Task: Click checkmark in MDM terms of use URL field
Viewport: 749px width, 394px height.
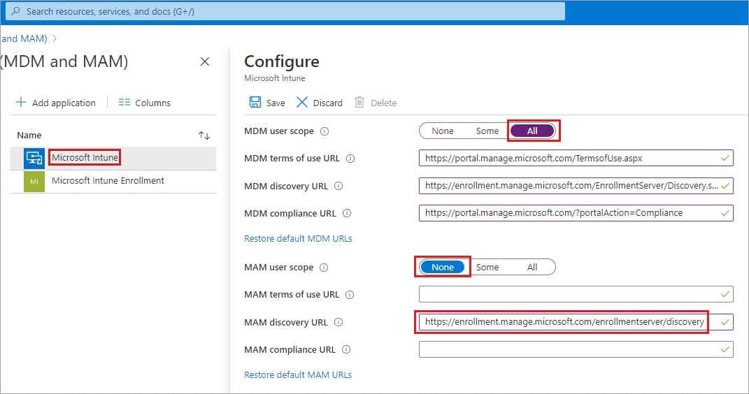Action: pyautogui.click(x=725, y=158)
